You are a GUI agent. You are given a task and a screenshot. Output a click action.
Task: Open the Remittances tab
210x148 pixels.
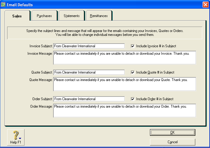(x=99, y=16)
